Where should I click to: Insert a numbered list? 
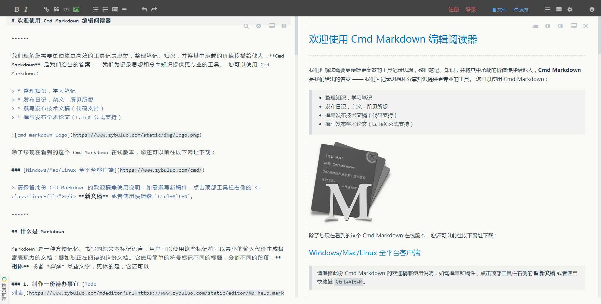[x=96, y=9]
